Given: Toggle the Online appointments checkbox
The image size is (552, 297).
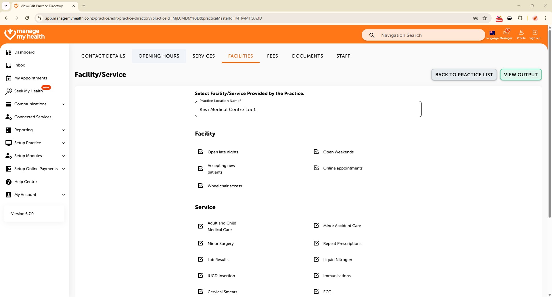Looking at the screenshot, I should pyautogui.click(x=316, y=168).
